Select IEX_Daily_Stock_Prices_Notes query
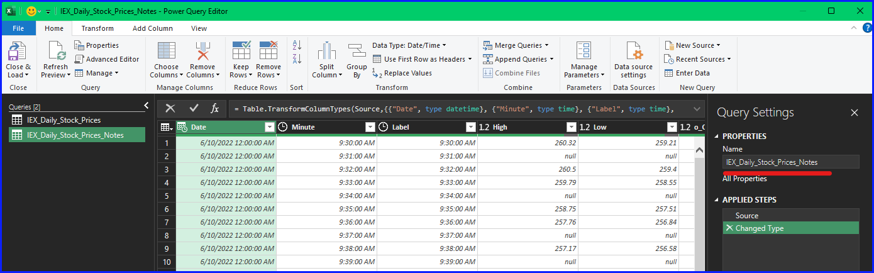The width and height of the screenshot is (874, 273). [x=77, y=135]
